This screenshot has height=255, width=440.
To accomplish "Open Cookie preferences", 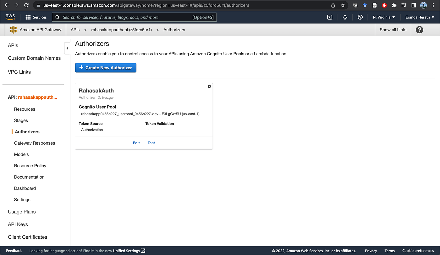I will pos(418,251).
